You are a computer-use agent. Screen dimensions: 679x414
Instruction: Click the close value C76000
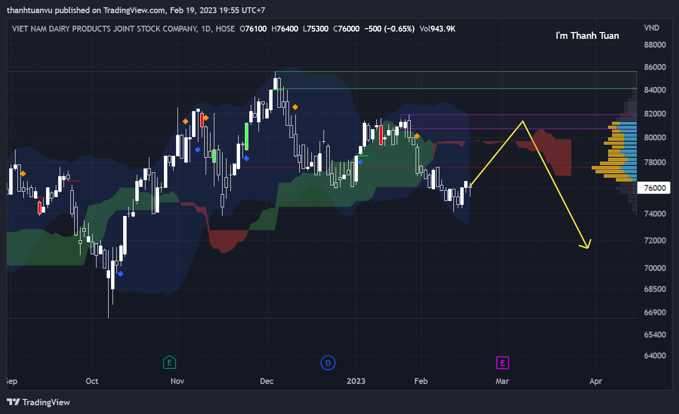click(x=346, y=29)
